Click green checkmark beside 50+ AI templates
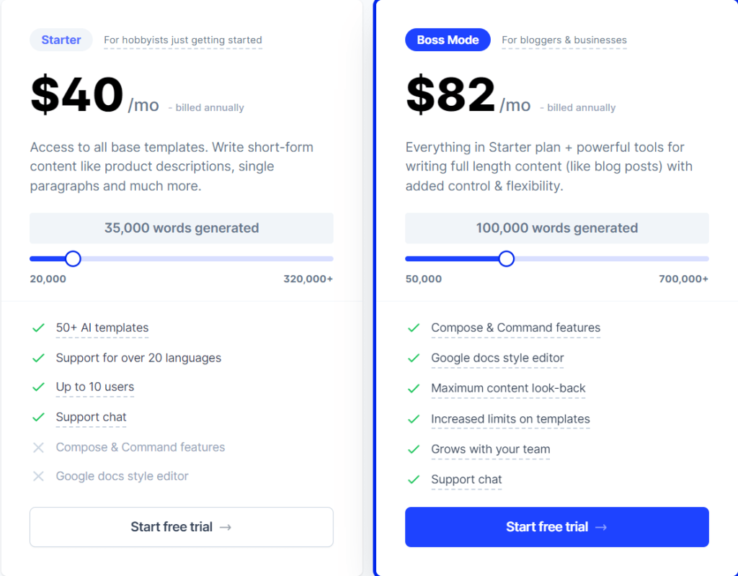The width and height of the screenshot is (738, 576). pyautogui.click(x=38, y=328)
